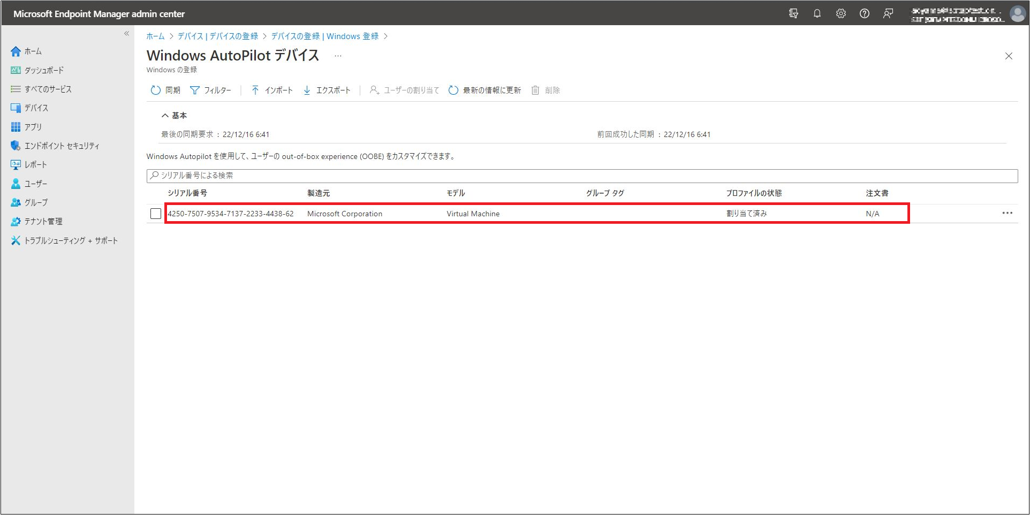This screenshot has width=1030, height=515.
Task: Sort by the シリアル番号 column header
Action: [x=187, y=193]
